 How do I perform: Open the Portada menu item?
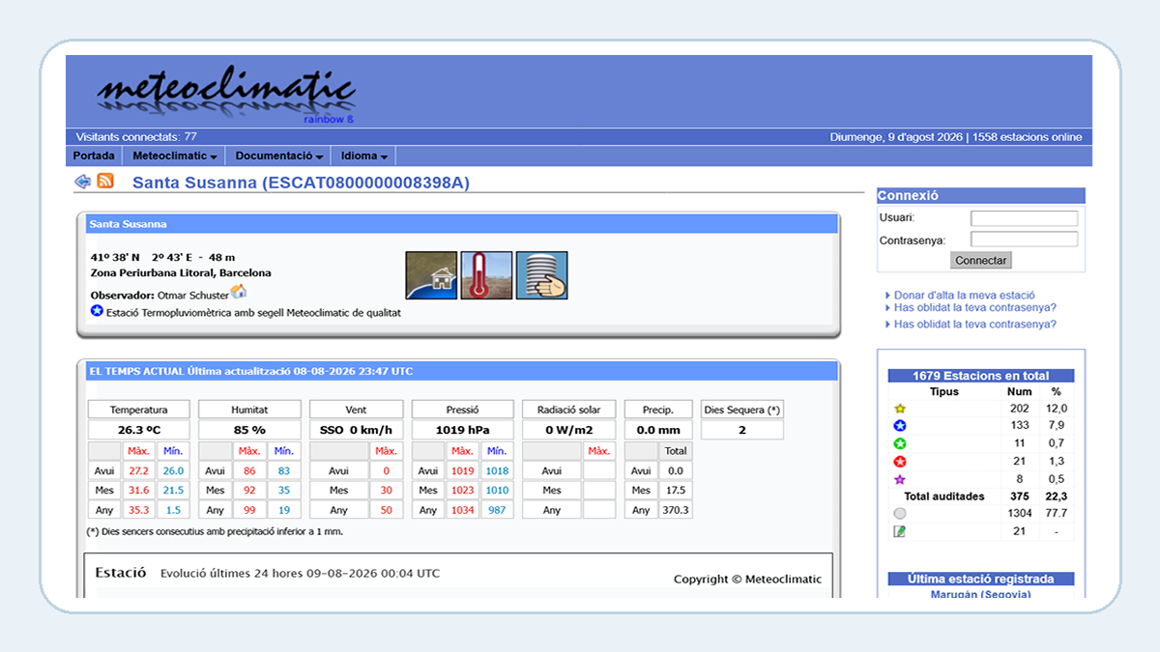click(94, 156)
